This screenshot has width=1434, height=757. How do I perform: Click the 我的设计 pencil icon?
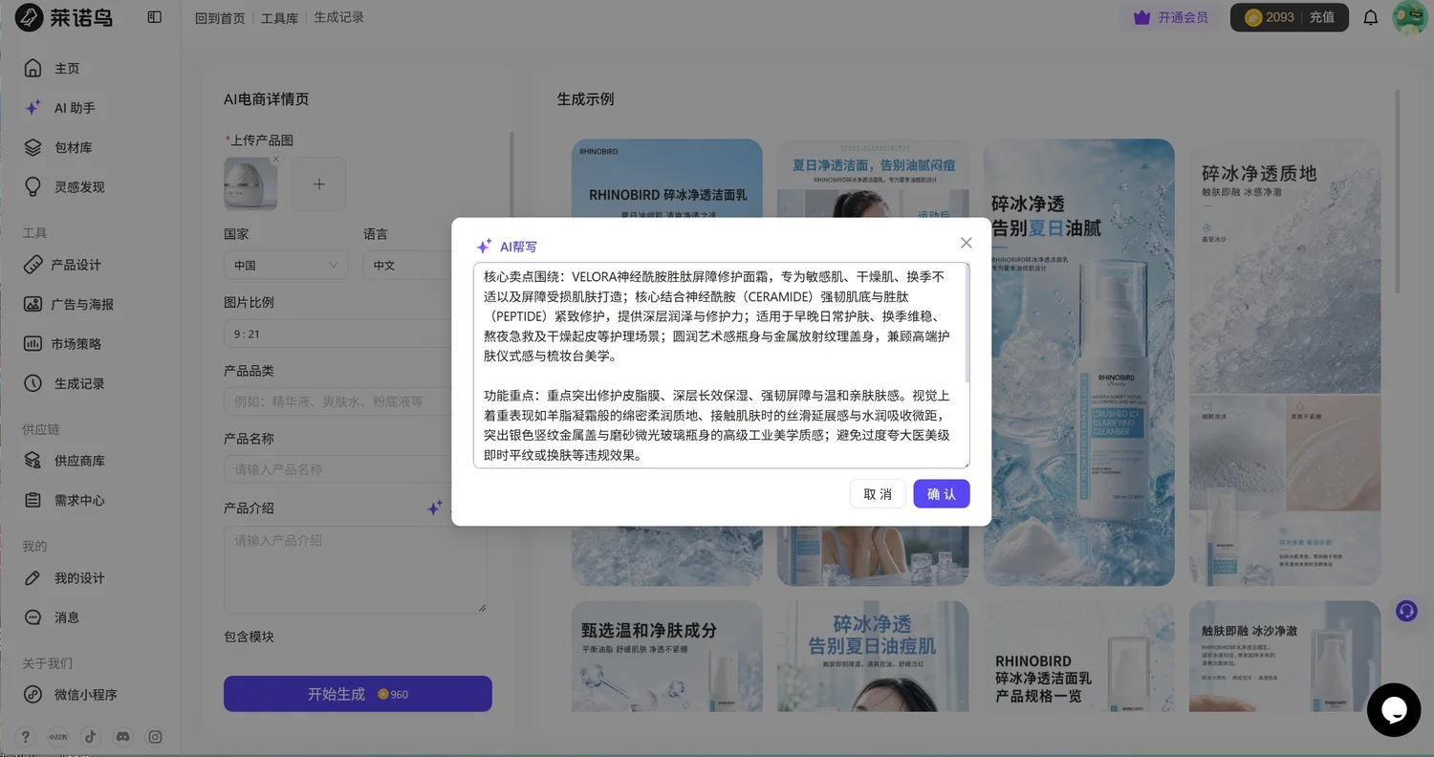[x=33, y=578]
